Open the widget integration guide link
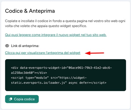Image resolution: width=131 pixels, height=110 pixels. [56, 35]
